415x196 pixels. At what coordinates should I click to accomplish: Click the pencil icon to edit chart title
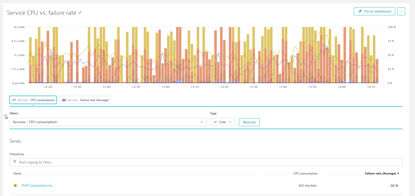click(x=80, y=13)
